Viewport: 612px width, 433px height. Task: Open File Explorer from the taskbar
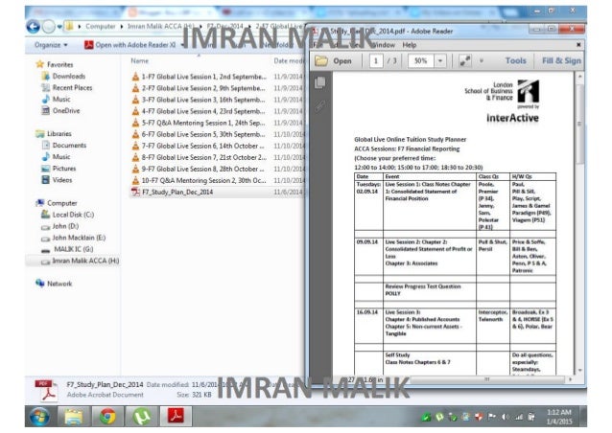pyautogui.click(x=74, y=417)
